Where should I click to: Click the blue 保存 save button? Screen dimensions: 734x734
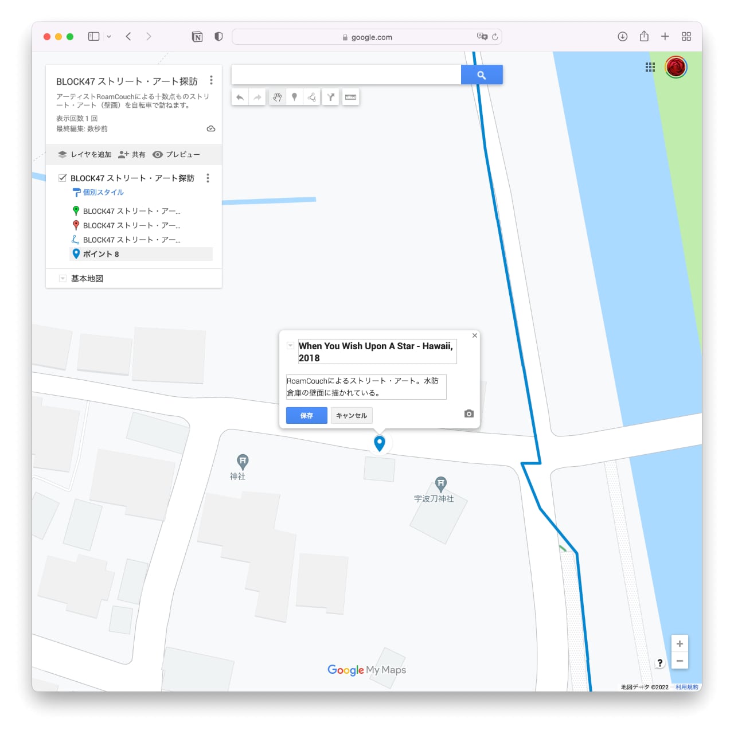pyautogui.click(x=306, y=416)
